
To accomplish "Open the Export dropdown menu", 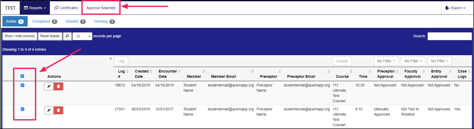I will coord(455,8).
